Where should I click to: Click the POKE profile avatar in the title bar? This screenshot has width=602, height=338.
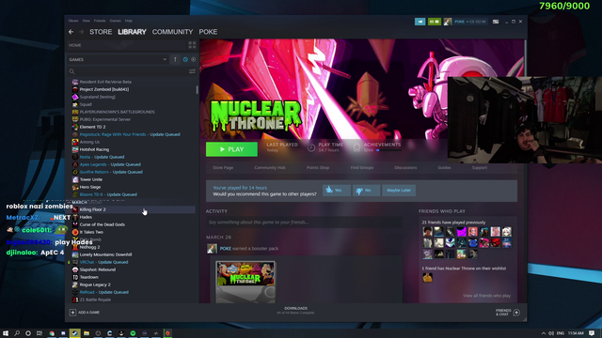(448, 22)
